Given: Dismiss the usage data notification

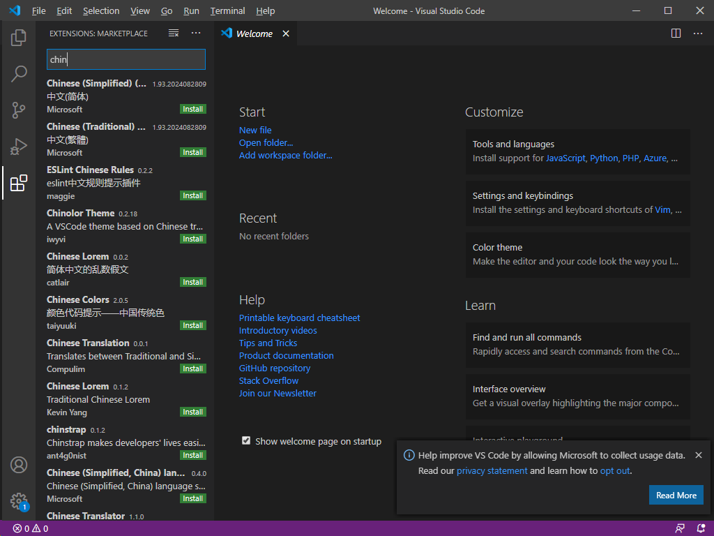Looking at the screenshot, I should 699,455.
